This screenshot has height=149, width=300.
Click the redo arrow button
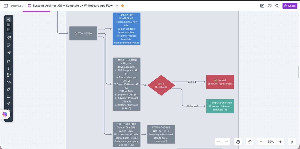pos(226,142)
